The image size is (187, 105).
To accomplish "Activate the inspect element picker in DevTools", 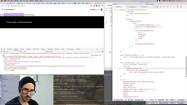I will (x=1, y=49).
